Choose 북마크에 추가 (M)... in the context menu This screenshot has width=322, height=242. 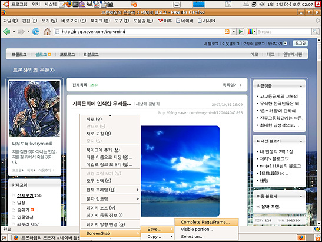pyautogui.click(x=110, y=150)
